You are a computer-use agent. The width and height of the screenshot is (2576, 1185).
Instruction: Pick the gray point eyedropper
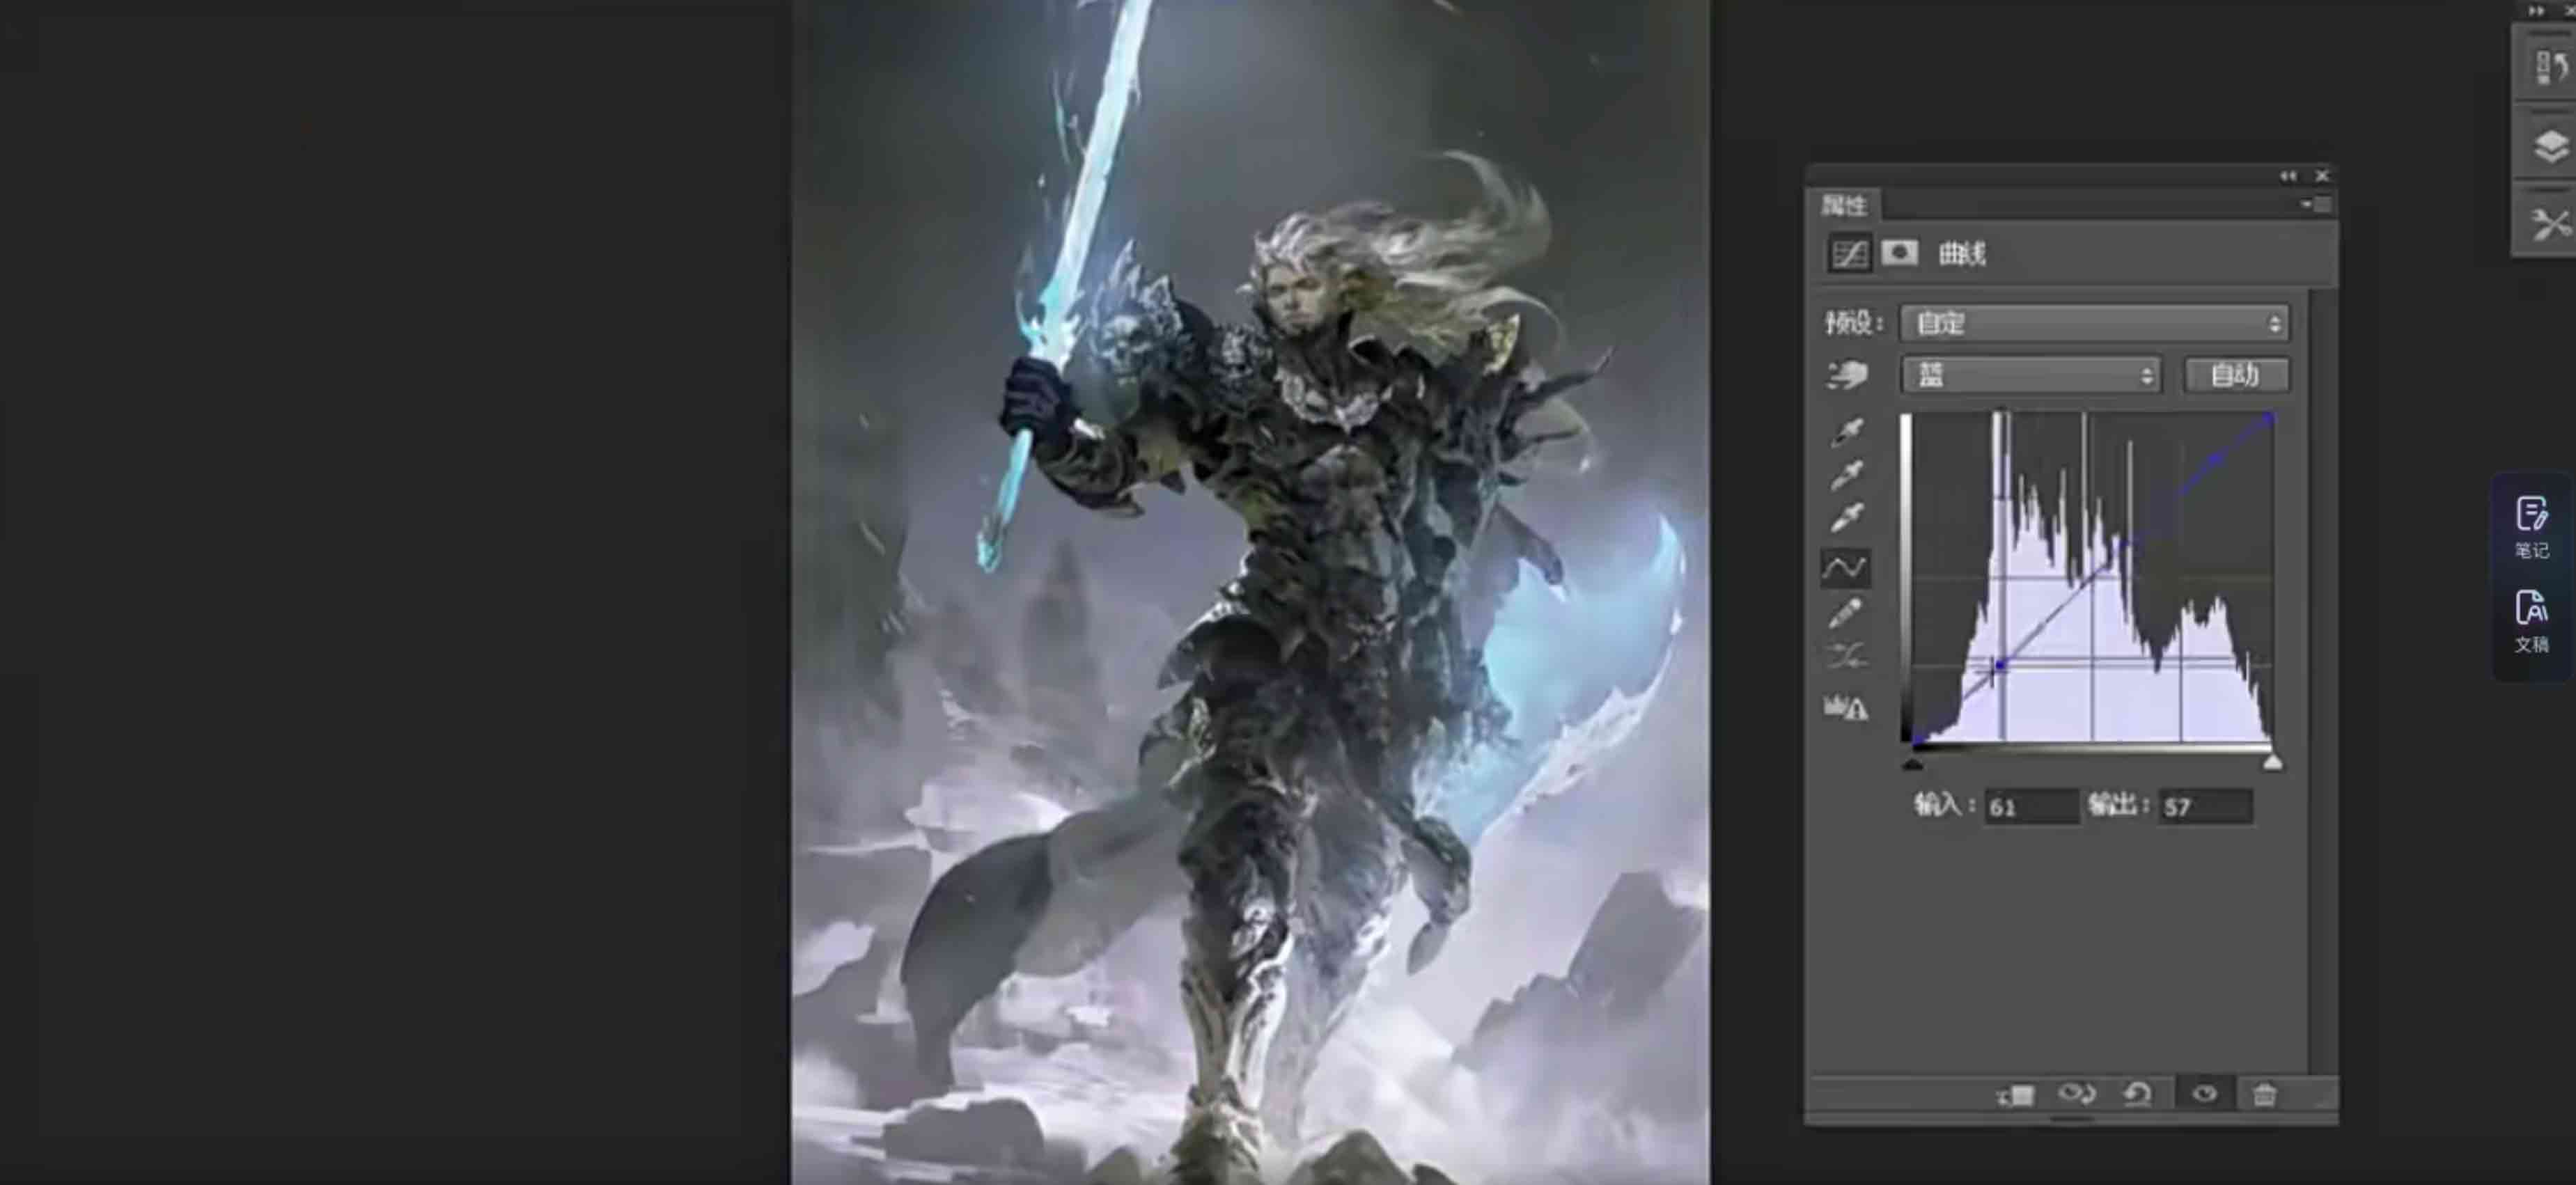pos(1847,475)
